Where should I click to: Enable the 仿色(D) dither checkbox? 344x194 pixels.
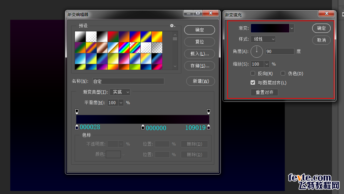point(283,73)
